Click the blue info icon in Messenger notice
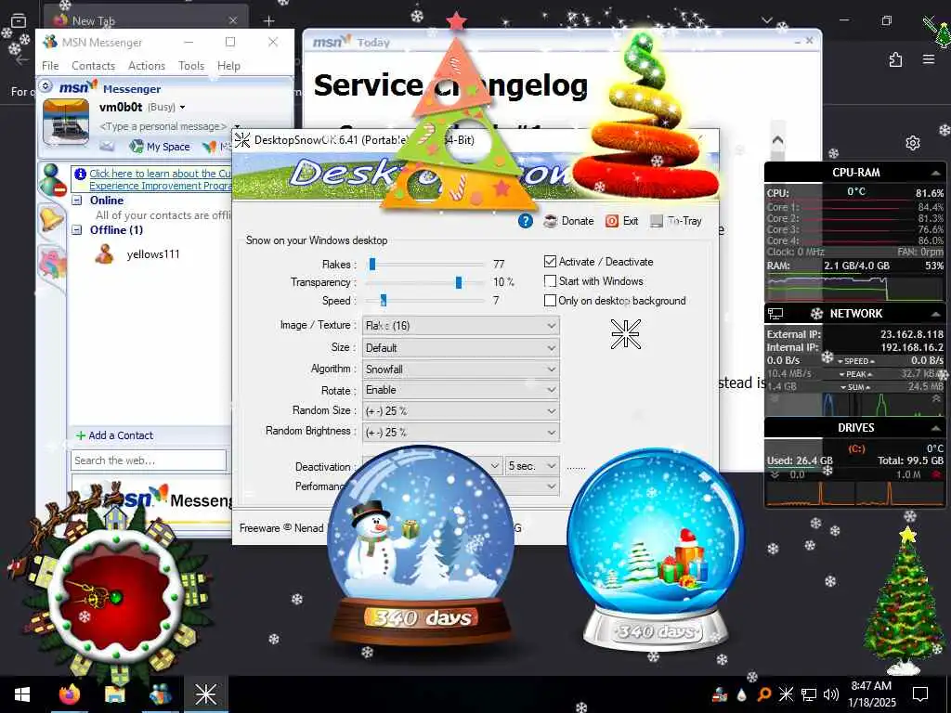Viewport: 951px width, 713px height. (80, 174)
